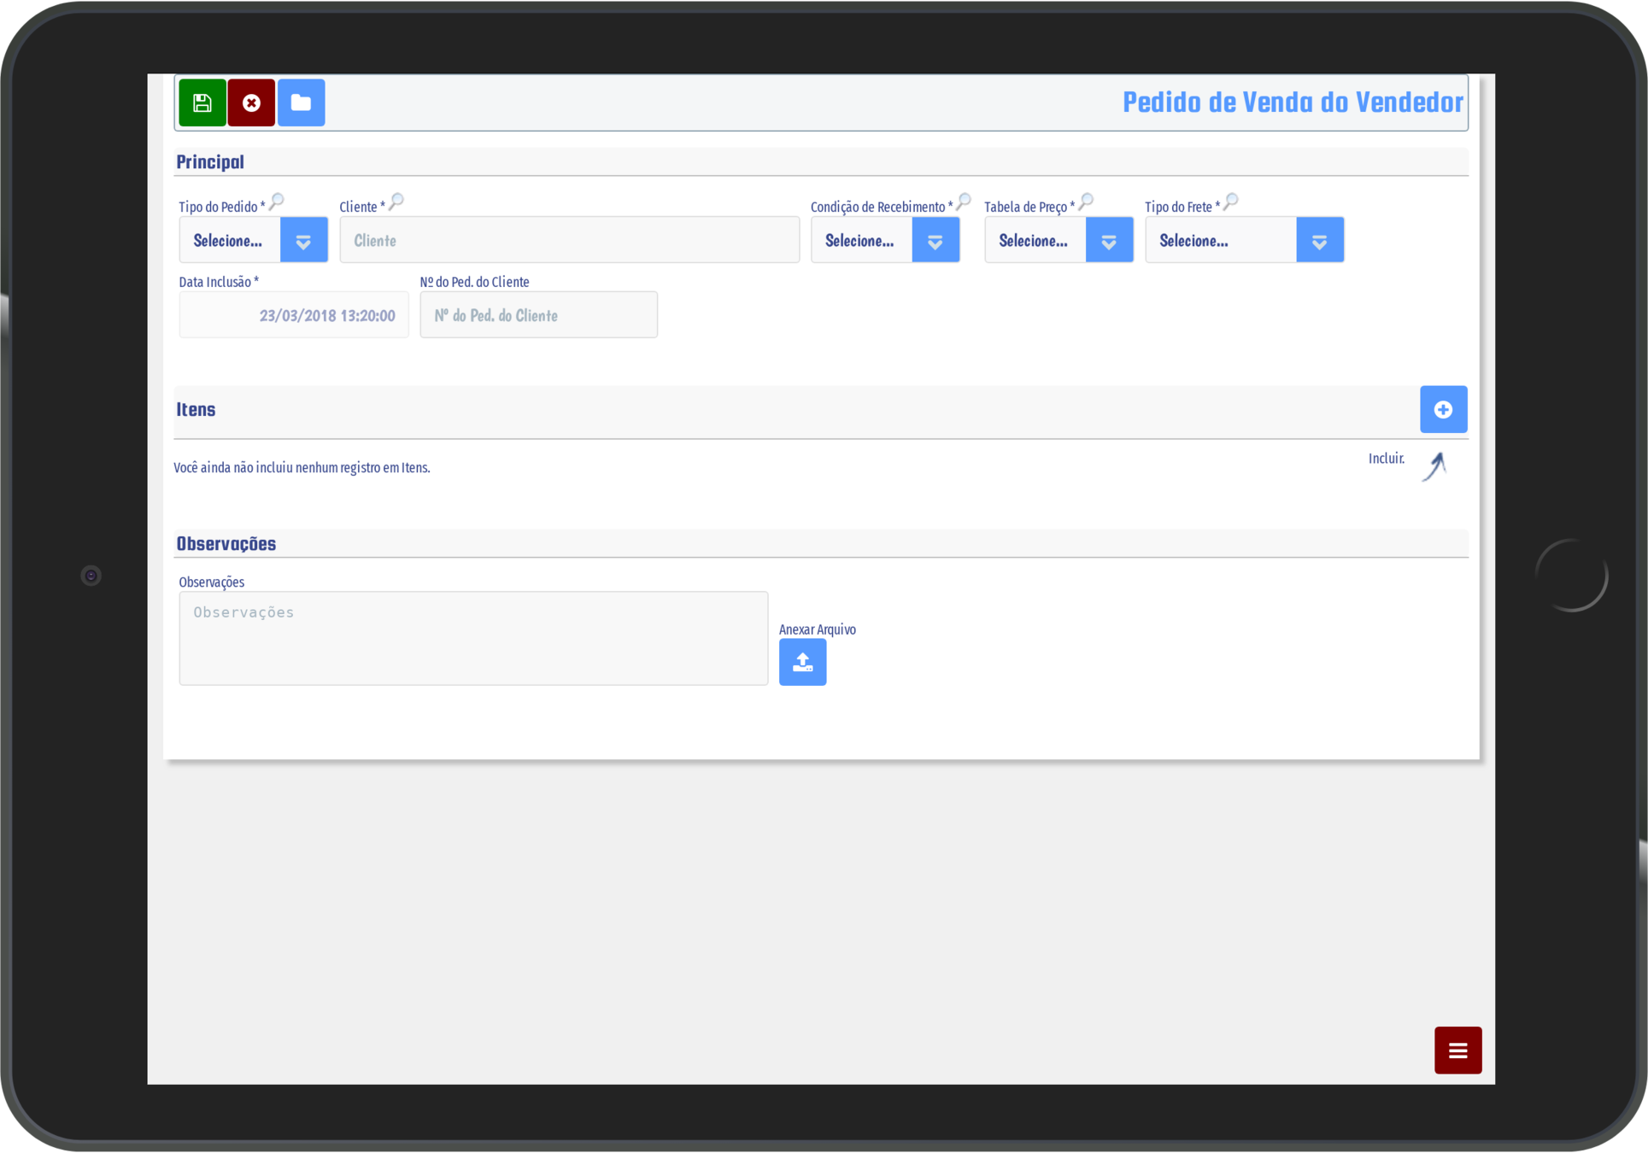Click the search icon beside Cliente
The height and width of the screenshot is (1153, 1648).
[x=396, y=202]
